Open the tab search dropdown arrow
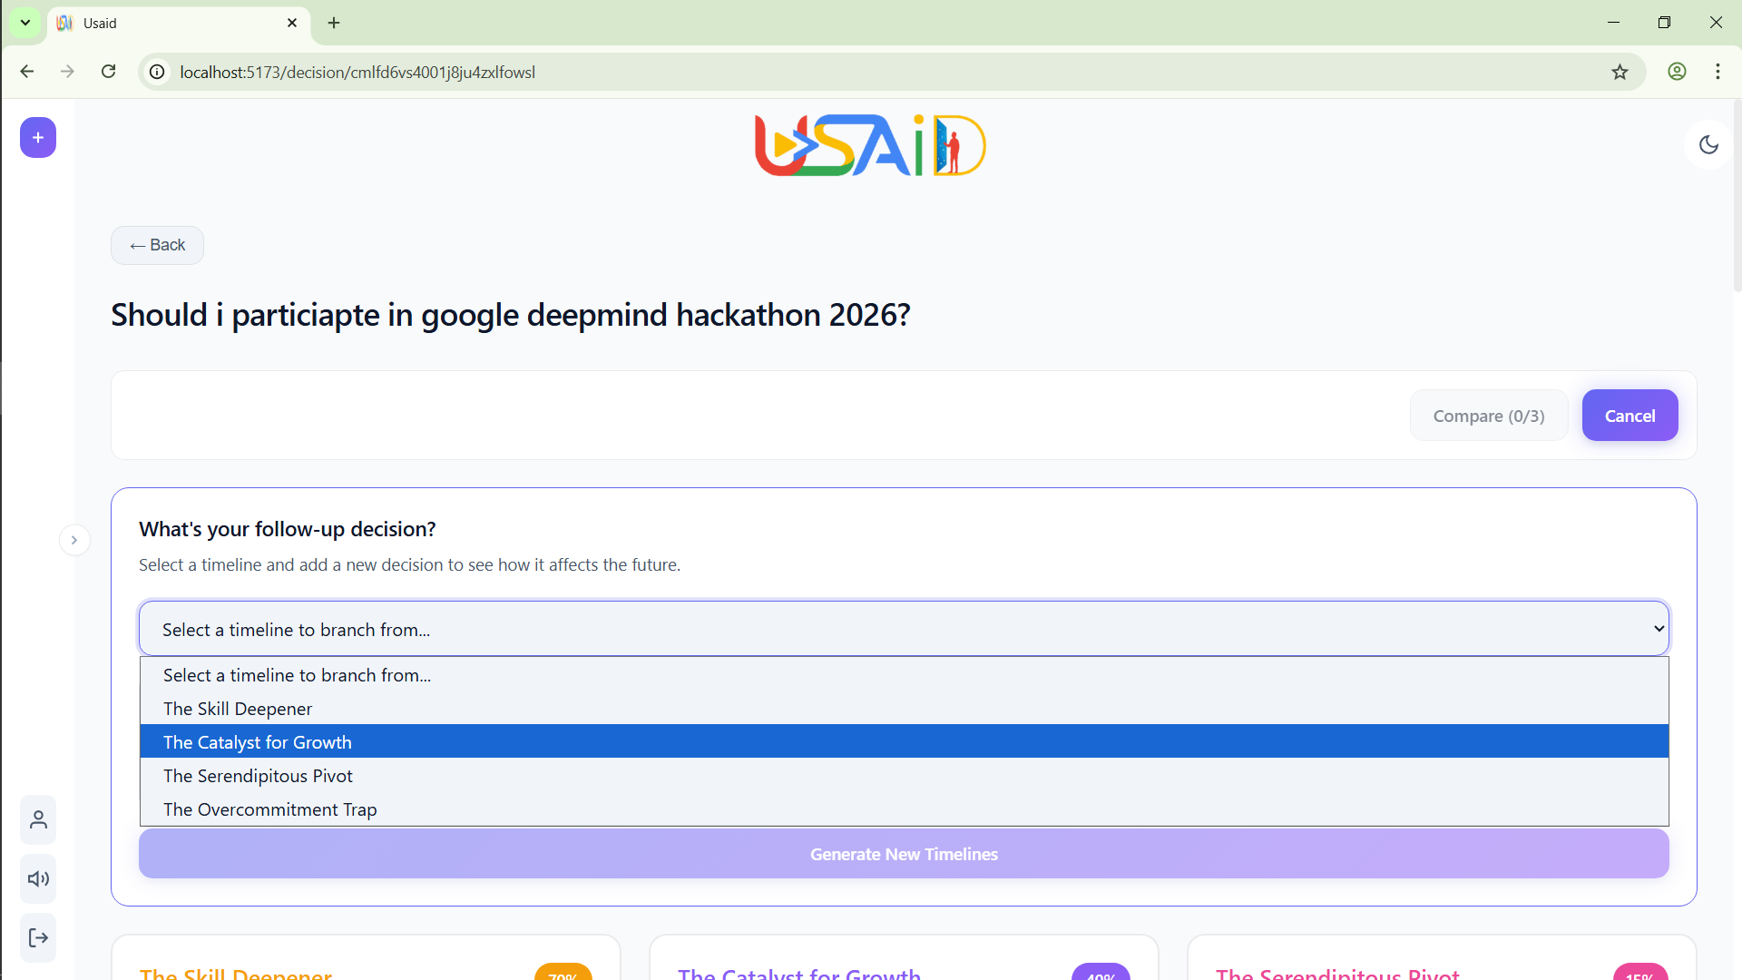Screen dimensions: 1742x980 coord(25,23)
